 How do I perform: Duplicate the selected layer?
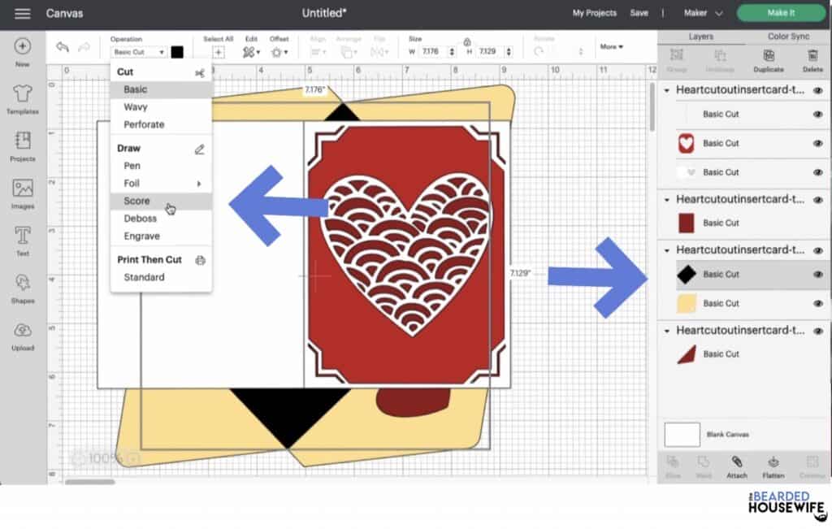tap(769, 54)
